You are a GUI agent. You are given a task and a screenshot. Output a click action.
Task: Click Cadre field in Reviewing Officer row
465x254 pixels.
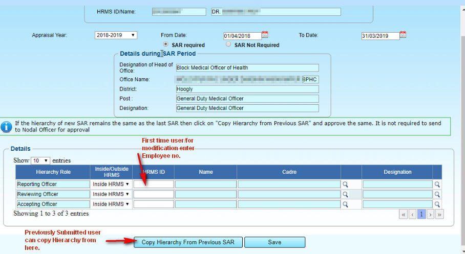pos(289,195)
